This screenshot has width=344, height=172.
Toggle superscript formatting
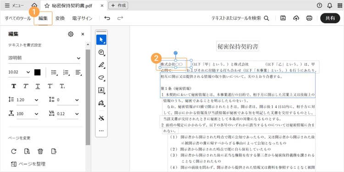50,86
